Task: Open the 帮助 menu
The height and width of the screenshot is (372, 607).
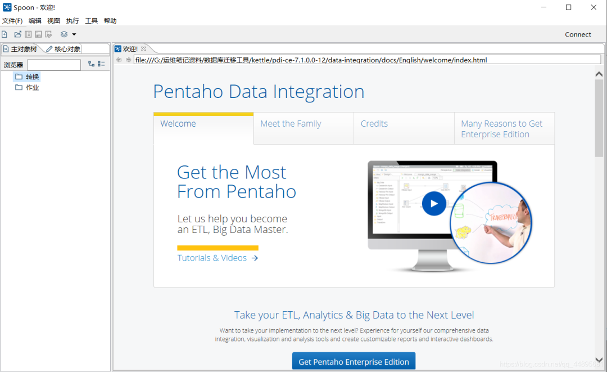Action: point(110,21)
